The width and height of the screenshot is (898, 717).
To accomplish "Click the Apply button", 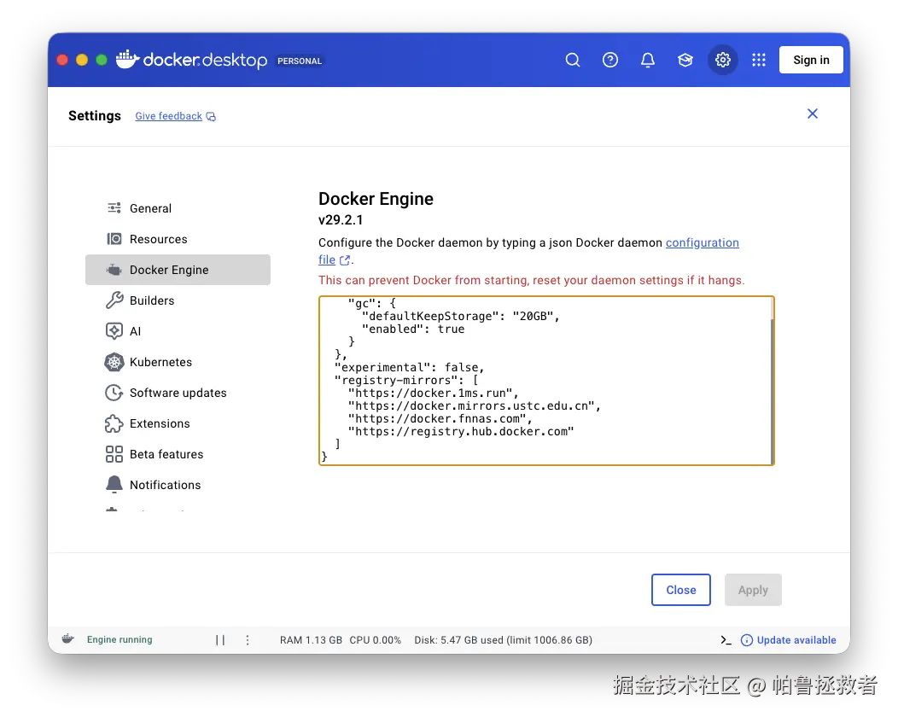I will 753,590.
